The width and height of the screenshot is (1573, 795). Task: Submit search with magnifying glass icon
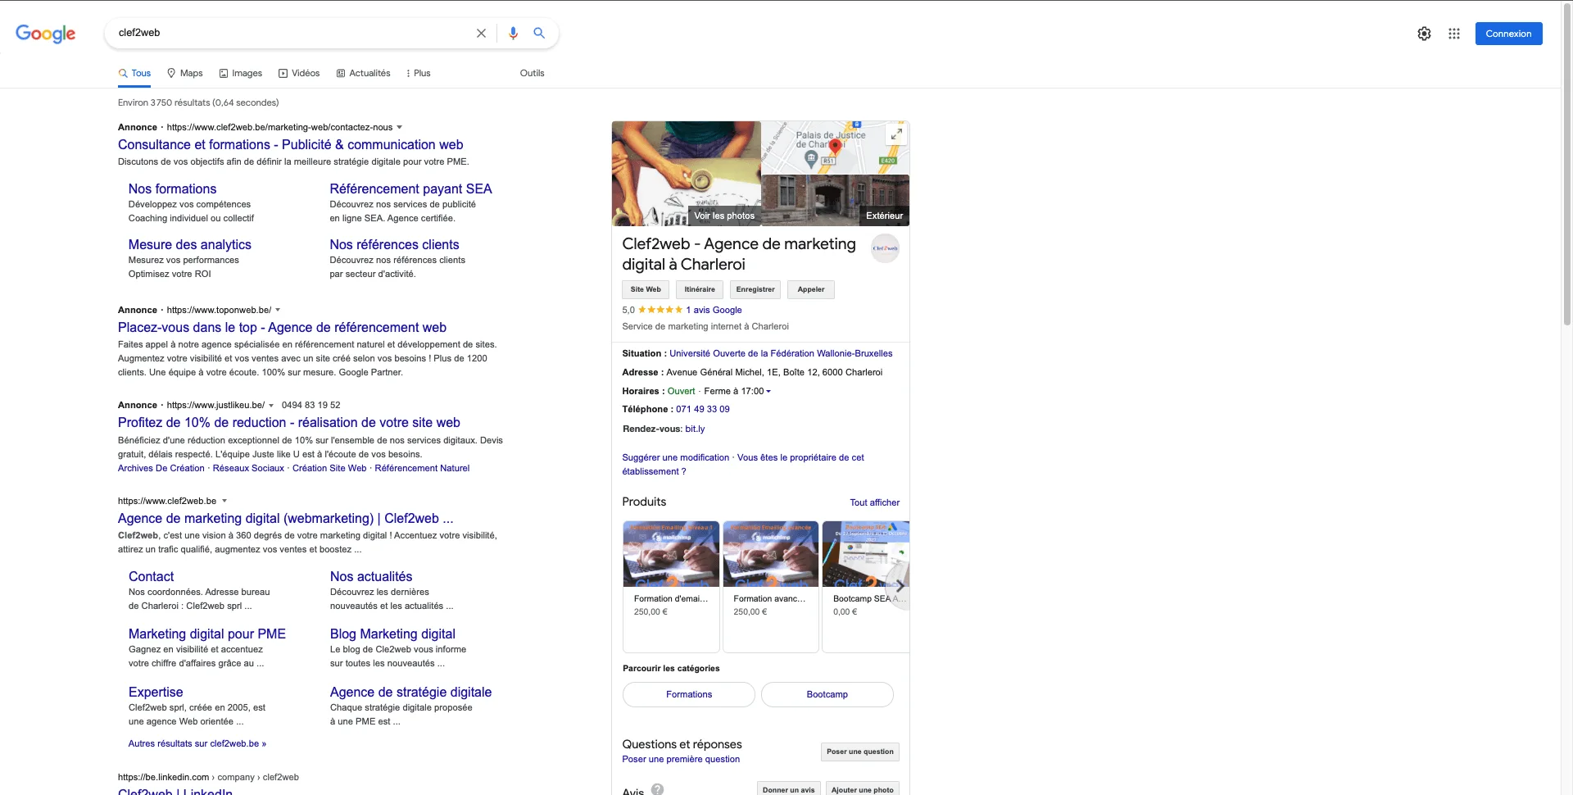tap(539, 33)
